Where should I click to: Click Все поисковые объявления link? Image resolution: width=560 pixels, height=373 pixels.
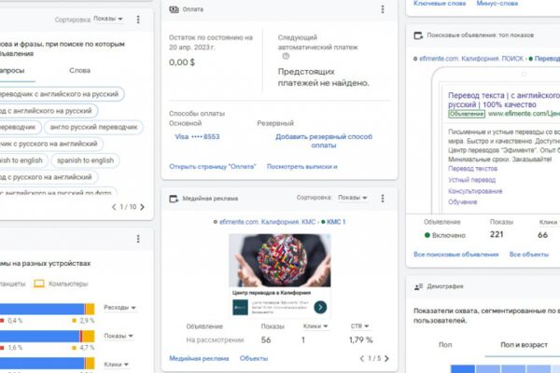456,255
